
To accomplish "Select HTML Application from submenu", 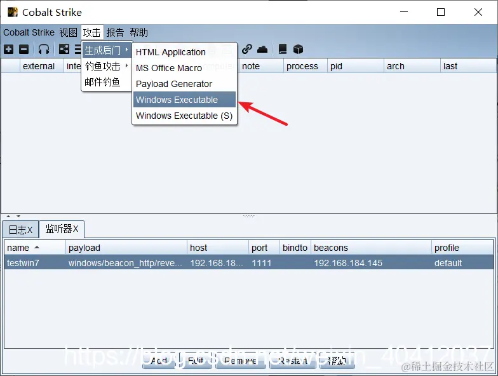I will coord(184,52).
